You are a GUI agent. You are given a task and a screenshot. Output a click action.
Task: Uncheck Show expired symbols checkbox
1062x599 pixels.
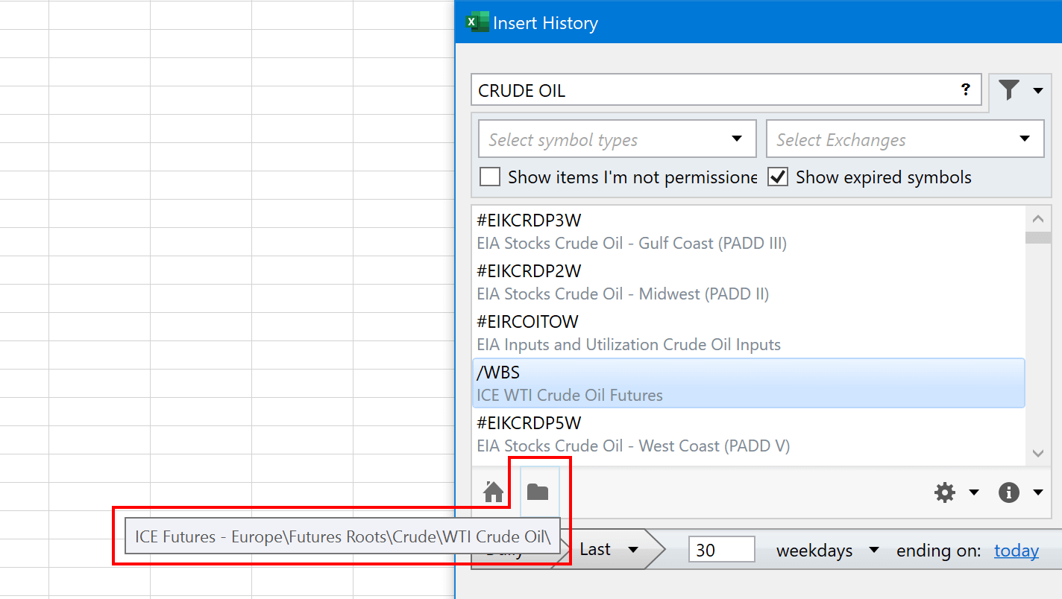click(778, 177)
